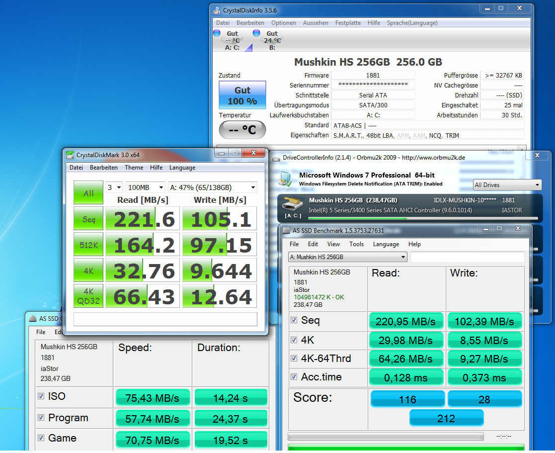555x453 pixels.
Task: Click the total Score value 212
Action: [x=446, y=418]
